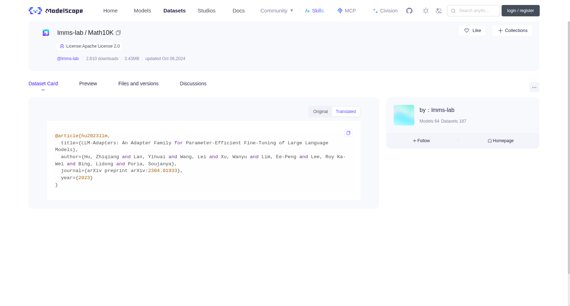570x306 pixels.
Task: Click the "Models 64" count
Action: tap(429, 121)
